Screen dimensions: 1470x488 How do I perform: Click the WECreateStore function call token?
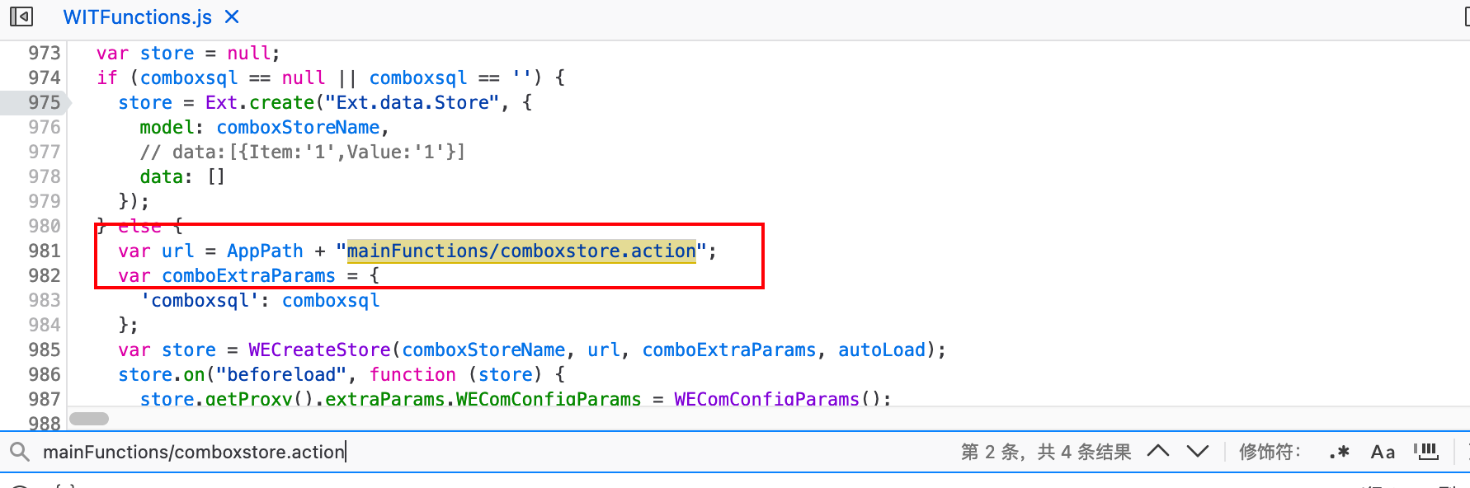click(319, 350)
